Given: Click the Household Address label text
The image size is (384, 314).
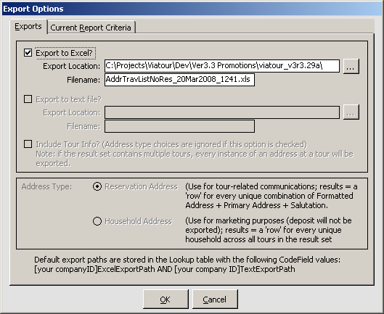Looking at the screenshot, I should (x=139, y=221).
